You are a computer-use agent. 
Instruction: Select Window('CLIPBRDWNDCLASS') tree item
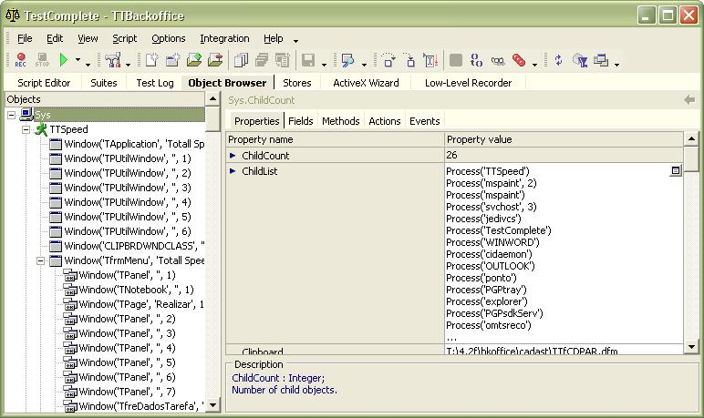pyautogui.click(x=134, y=246)
